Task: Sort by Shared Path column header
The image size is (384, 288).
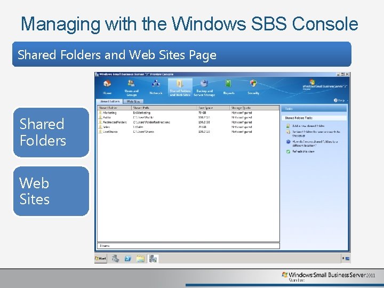Action: [164, 108]
